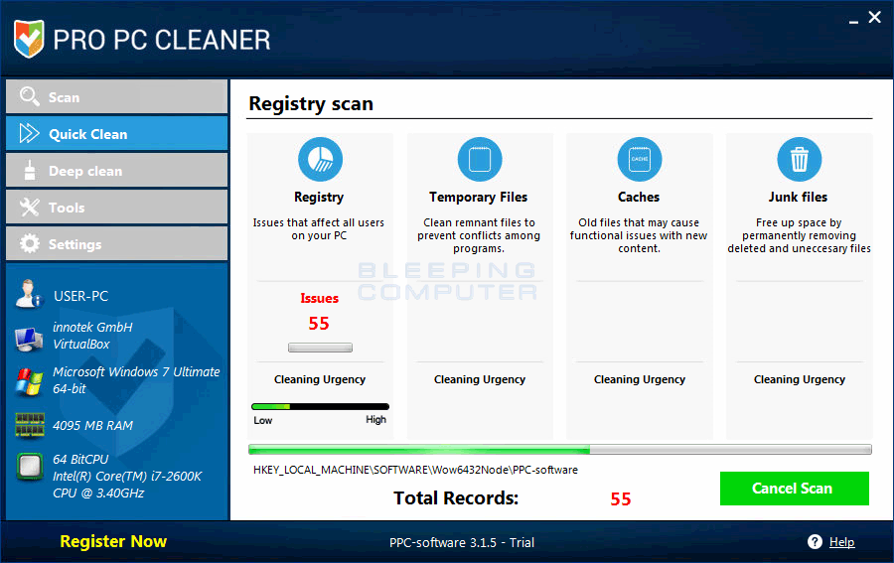Click the Registry cleaning urgency Low-High meter
The image size is (894, 563).
[321, 406]
